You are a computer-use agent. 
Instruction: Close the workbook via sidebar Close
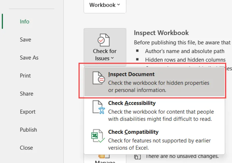click(26, 148)
